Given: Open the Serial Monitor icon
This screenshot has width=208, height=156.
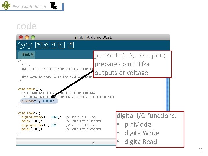Looking at the screenshot, I should tap(71, 45).
